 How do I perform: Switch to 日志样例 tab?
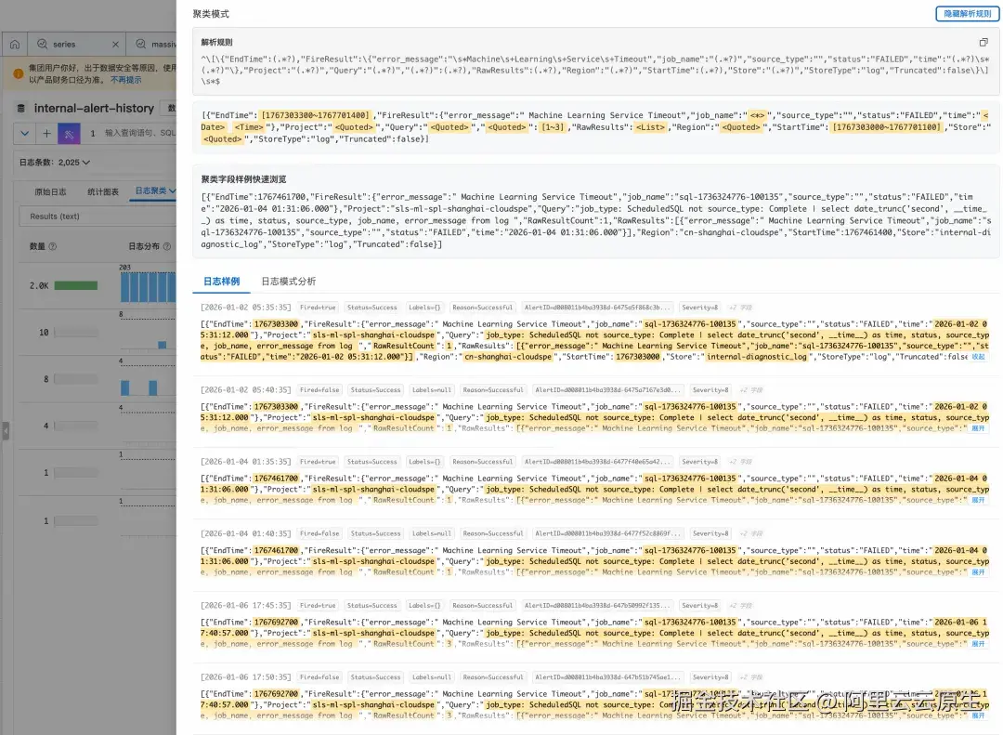[x=221, y=281]
